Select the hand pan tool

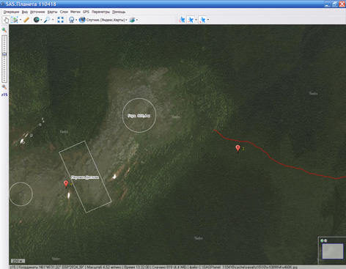[6, 20]
